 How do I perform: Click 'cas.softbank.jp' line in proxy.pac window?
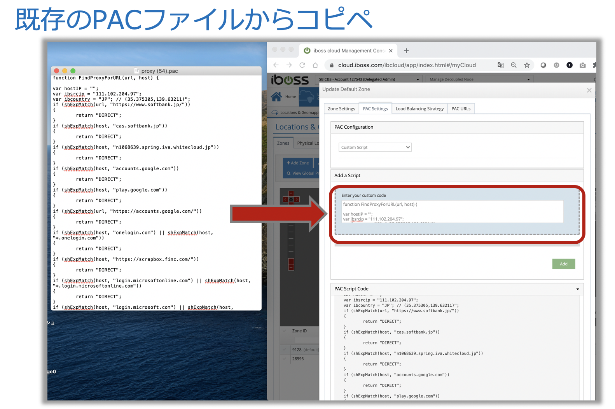click(110, 126)
